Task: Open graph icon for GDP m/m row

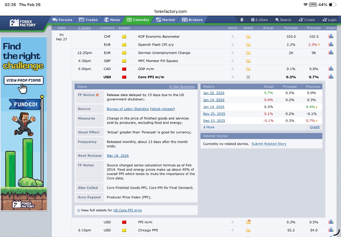Action: pos(331,69)
